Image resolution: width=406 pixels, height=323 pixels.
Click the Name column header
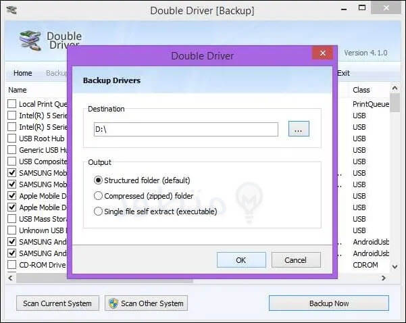coord(18,90)
